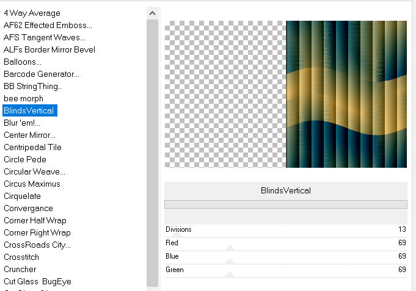Click the filtered blinds preview image
416x291 pixels.
(x=346, y=94)
